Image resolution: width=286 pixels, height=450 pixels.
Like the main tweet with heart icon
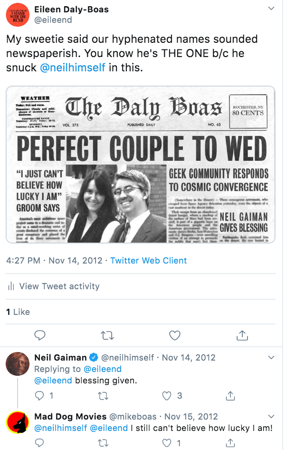click(175, 335)
